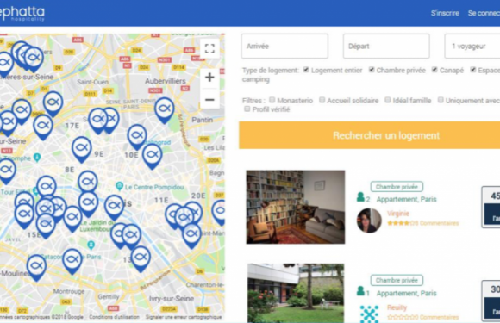Zoom out on the map

pos(209,100)
